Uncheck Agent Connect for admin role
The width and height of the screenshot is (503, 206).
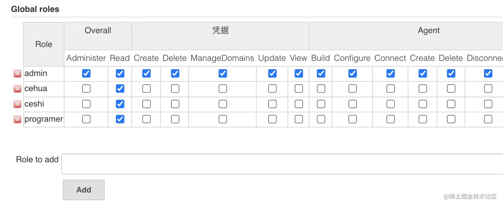point(391,73)
